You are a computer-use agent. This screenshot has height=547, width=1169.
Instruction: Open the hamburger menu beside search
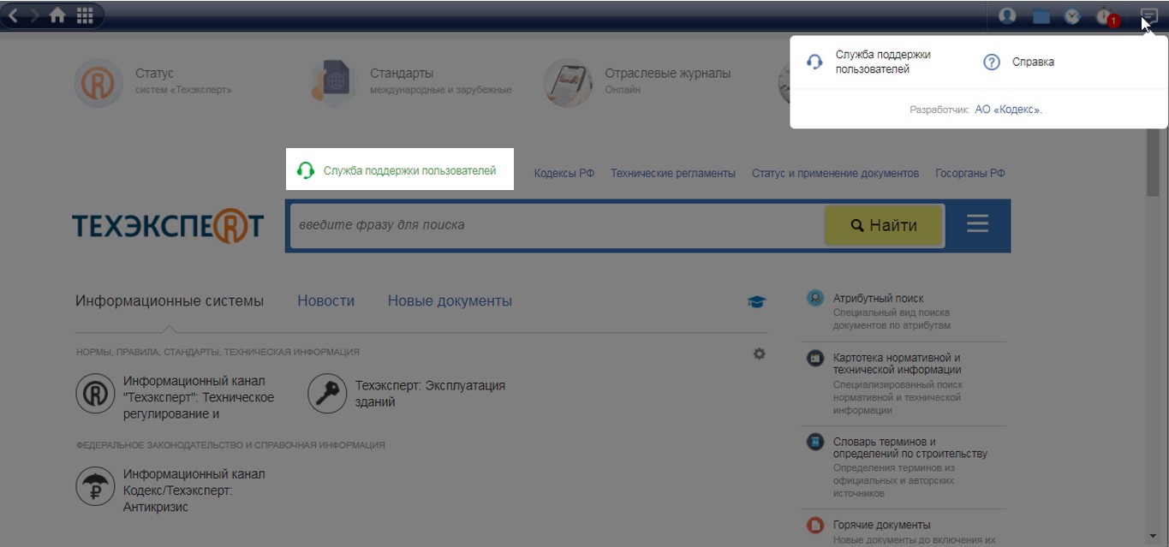pyautogui.click(x=977, y=225)
